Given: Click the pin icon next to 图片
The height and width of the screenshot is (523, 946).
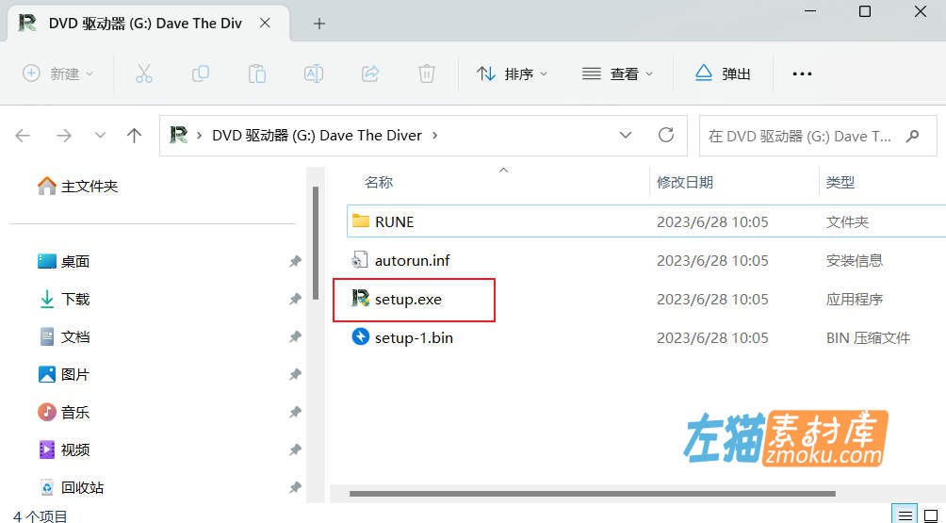Looking at the screenshot, I should point(295,375).
